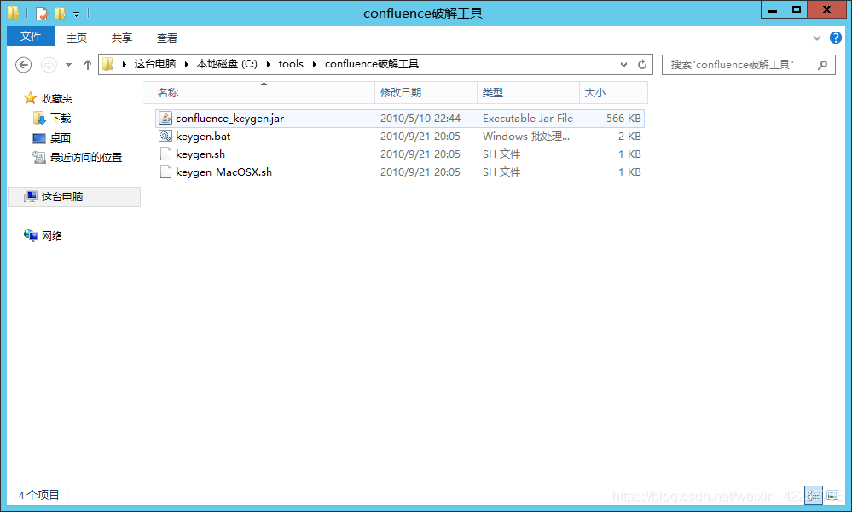Click the 网络 globe icon
Screen dimensions: 852x512
31,235
